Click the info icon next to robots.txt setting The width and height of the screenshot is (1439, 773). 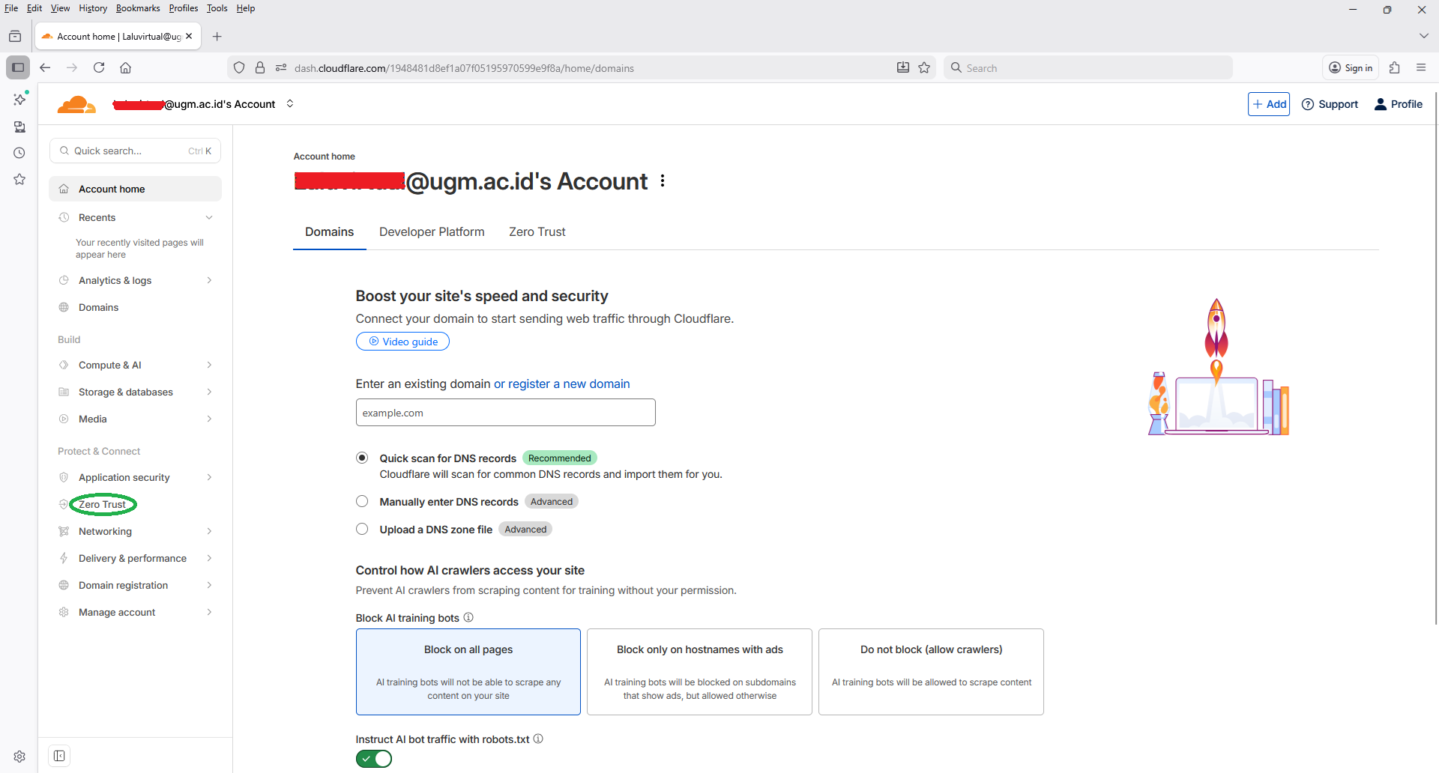(x=538, y=739)
